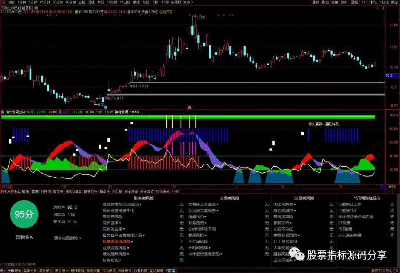Open 多周期 multi-period view
Screen dimensions: 400x273
click(176, 2)
